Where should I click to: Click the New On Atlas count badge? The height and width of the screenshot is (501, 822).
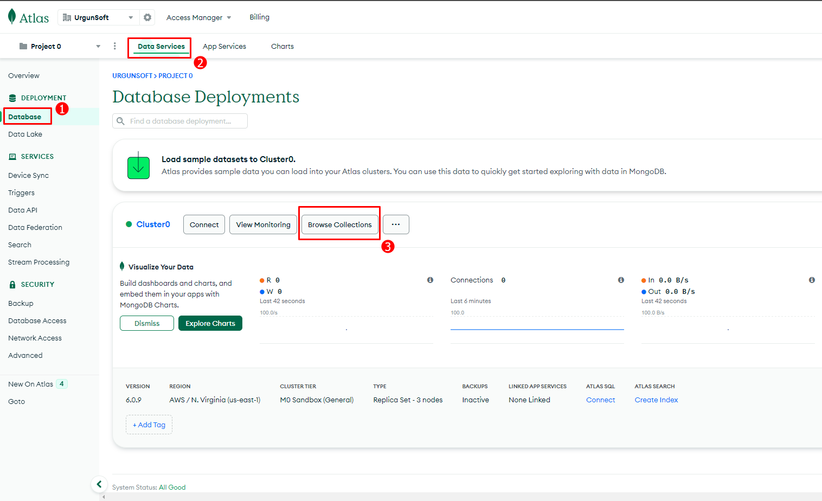(x=62, y=384)
